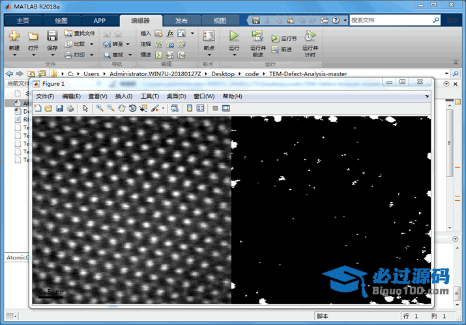Toggle the Edit Plot arrow tool
The height and width of the screenshot is (325, 466).
pos(85,108)
